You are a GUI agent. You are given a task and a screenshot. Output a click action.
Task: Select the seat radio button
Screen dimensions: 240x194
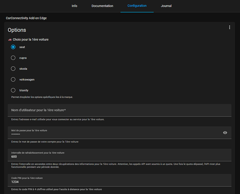click(x=13, y=47)
